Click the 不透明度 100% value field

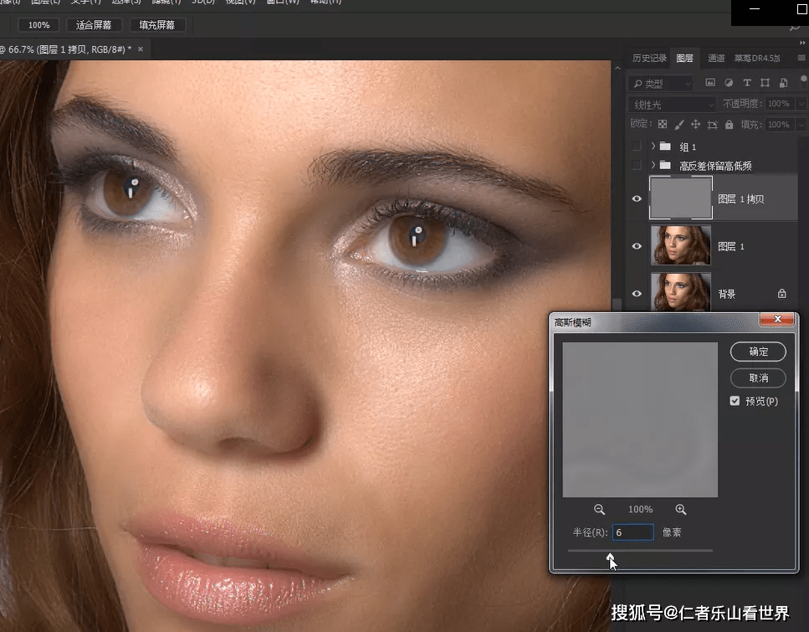click(780, 104)
